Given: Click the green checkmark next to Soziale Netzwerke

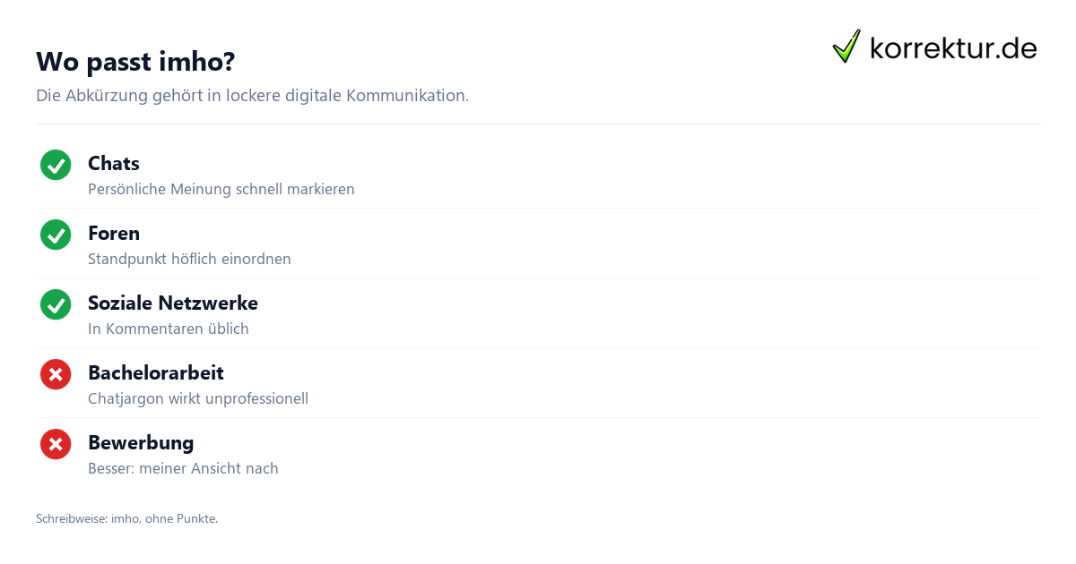Looking at the screenshot, I should point(56,304).
